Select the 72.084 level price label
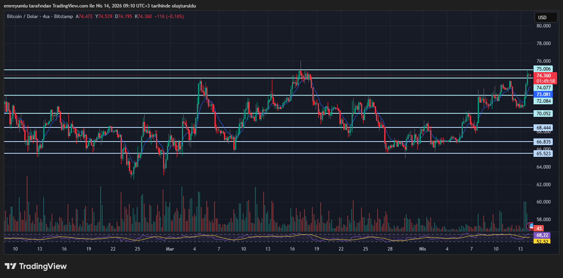The image size is (563, 278). 544,101
